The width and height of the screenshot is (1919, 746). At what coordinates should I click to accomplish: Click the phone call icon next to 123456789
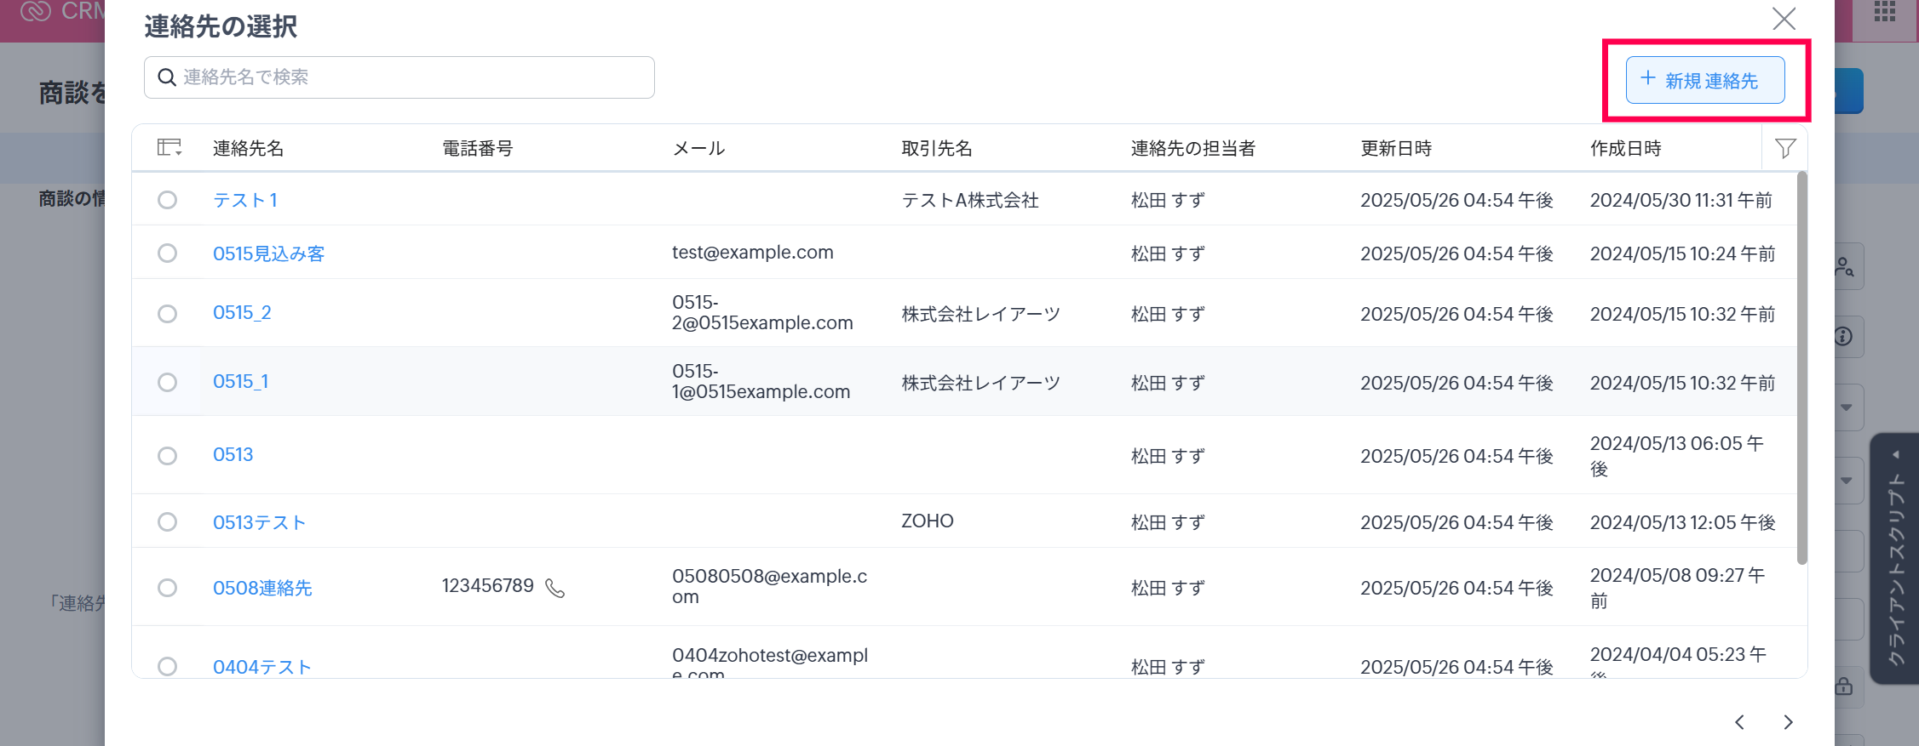click(554, 588)
